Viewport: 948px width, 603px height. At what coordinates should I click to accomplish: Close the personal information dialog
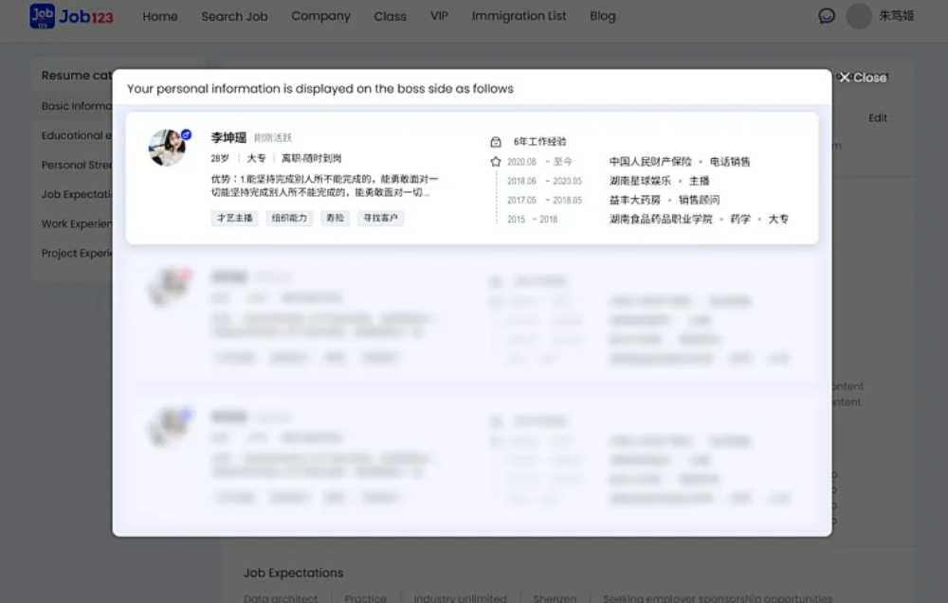click(x=862, y=78)
